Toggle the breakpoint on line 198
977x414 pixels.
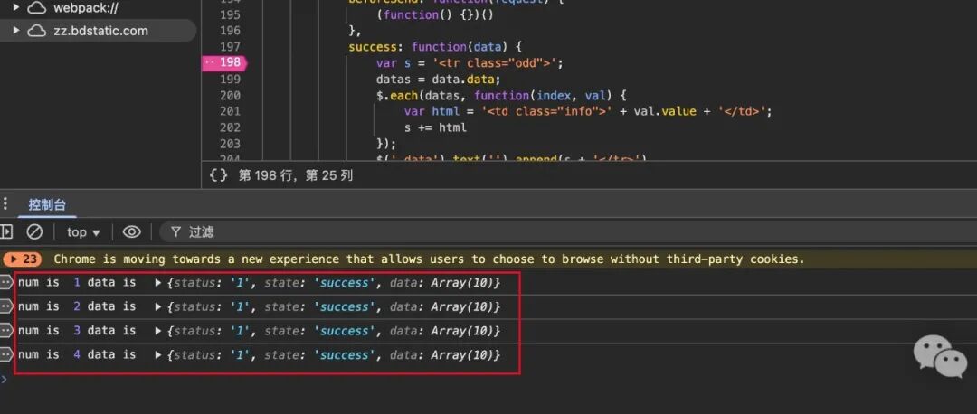pyautogui.click(x=224, y=63)
